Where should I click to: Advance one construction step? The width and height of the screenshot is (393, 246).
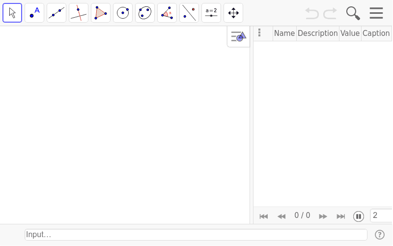323,216
